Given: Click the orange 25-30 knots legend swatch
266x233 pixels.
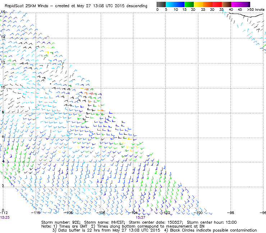Looking at the screenshot, I should pos(208,4).
